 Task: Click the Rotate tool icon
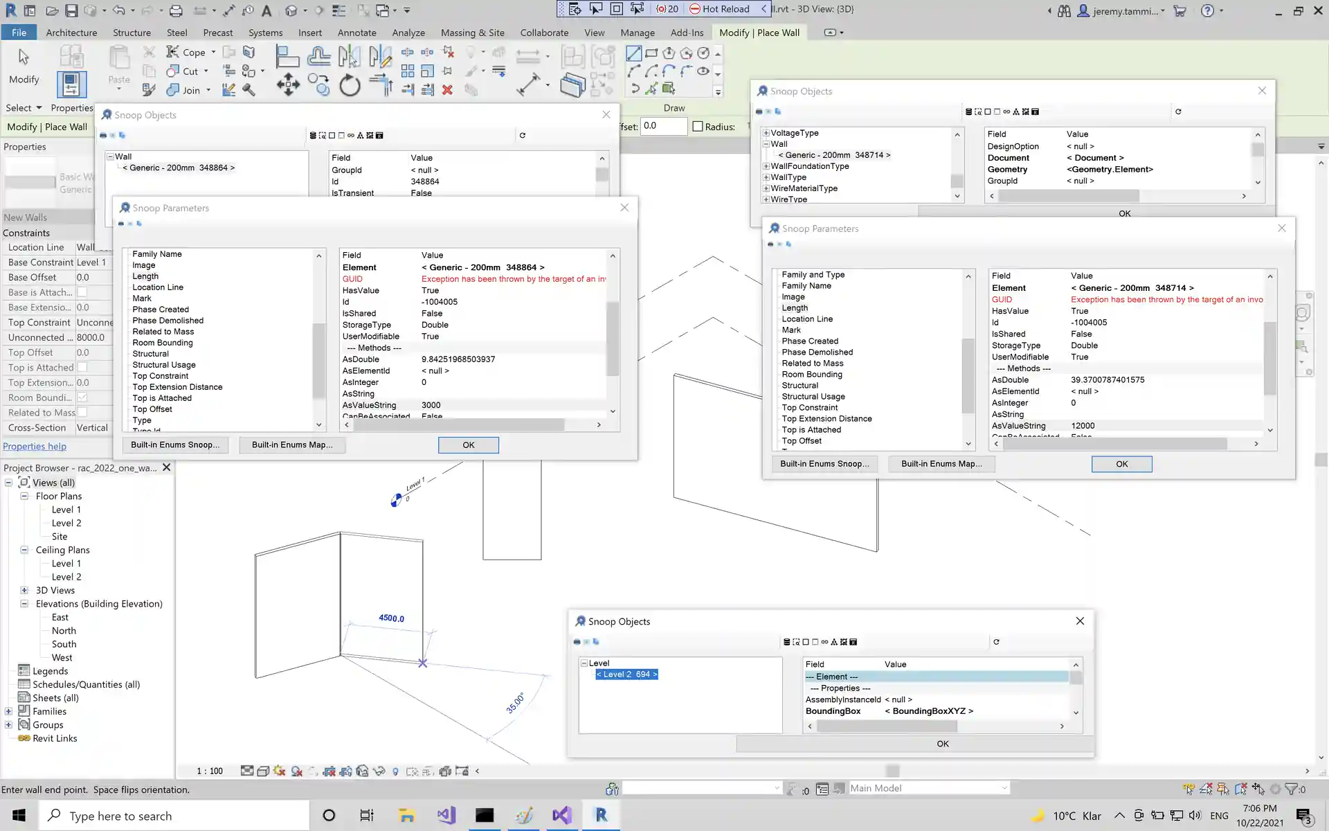tap(350, 86)
